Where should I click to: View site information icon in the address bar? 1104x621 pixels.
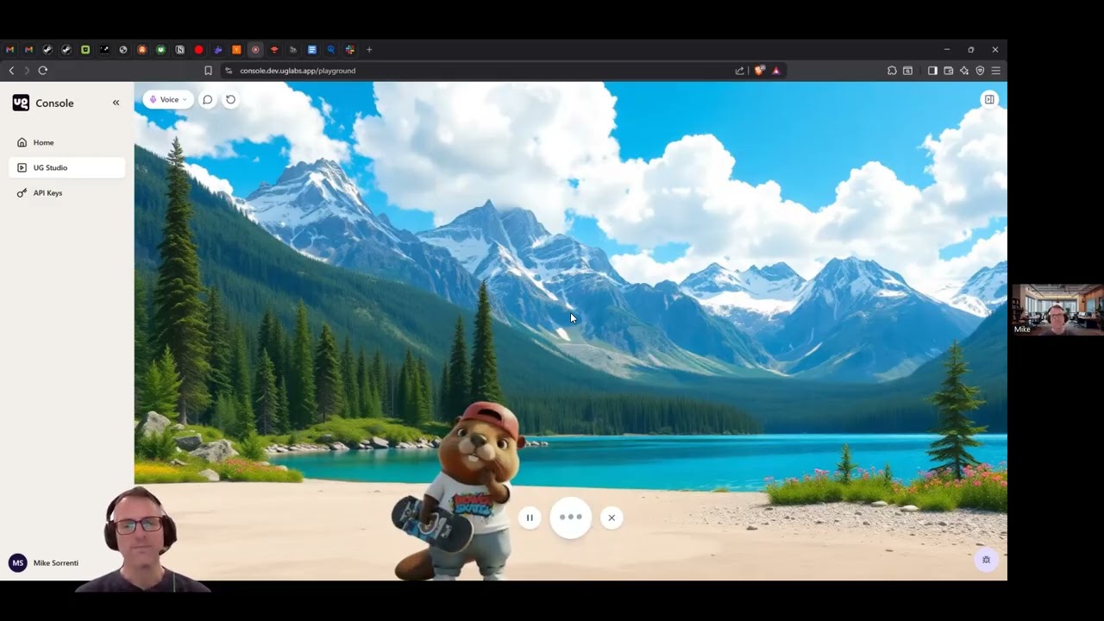coord(229,71)
